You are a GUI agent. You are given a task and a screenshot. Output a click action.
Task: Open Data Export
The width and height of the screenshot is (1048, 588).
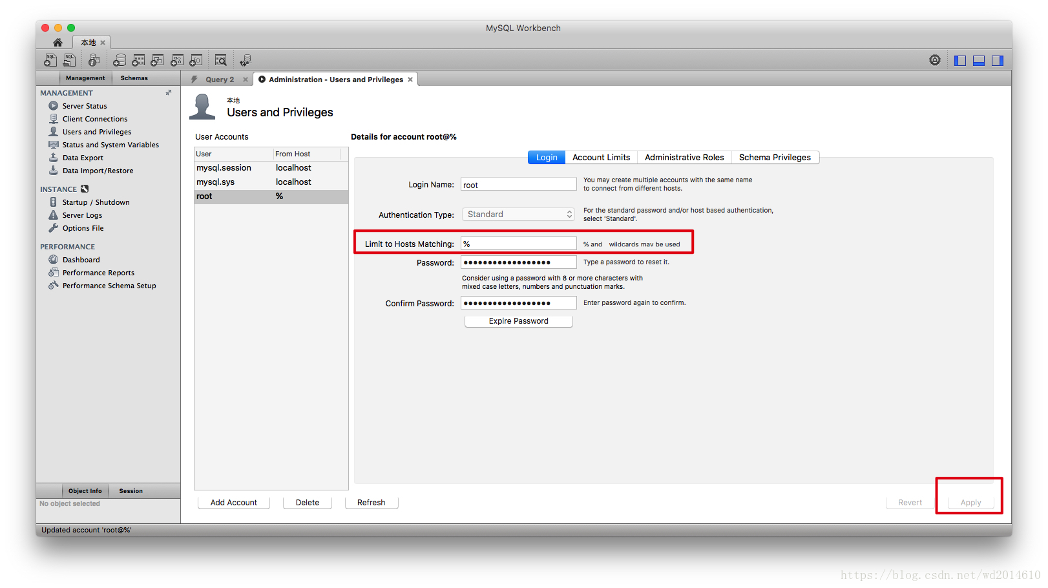pos(83,158)
